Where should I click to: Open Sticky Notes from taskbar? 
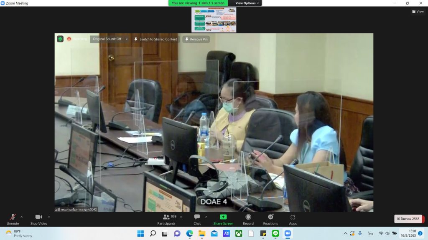[x=263, y=233]
